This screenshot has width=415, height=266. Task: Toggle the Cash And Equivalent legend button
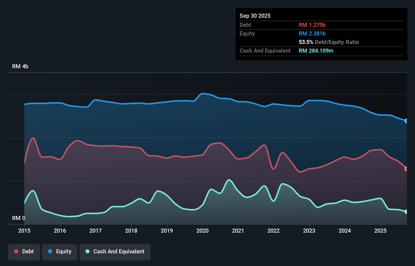tap(115, 252)
